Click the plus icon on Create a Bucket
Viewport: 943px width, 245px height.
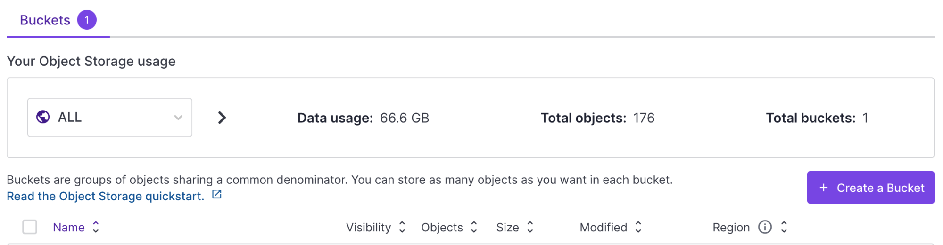[823, 188]
